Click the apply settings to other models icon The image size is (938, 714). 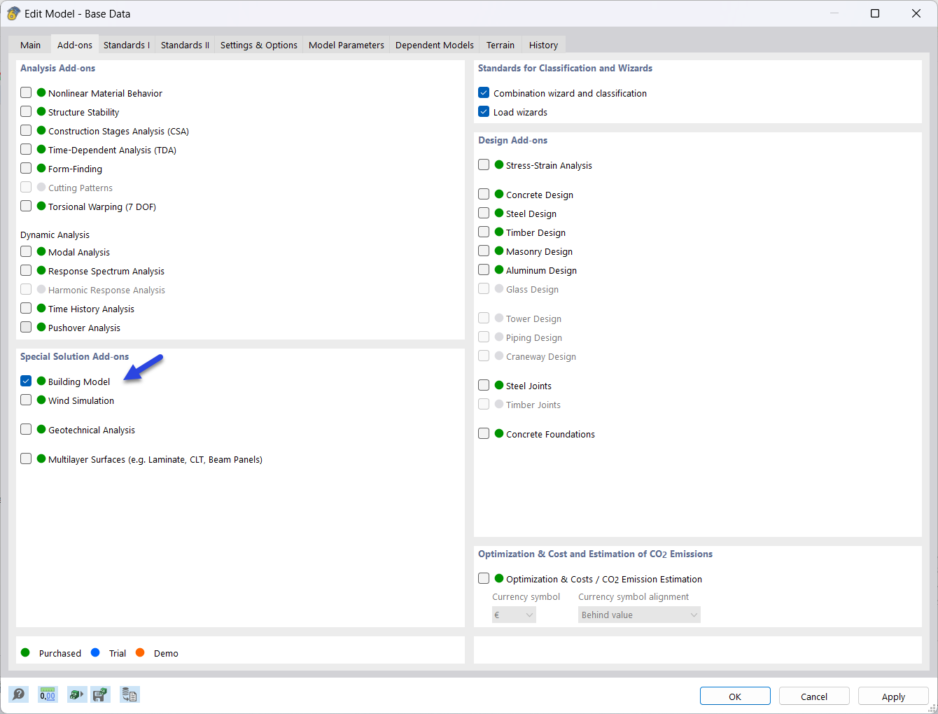(x=77, y=694)
